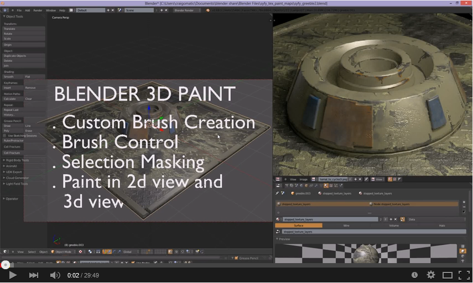Switch to the Wire material tab

(346, 226)
